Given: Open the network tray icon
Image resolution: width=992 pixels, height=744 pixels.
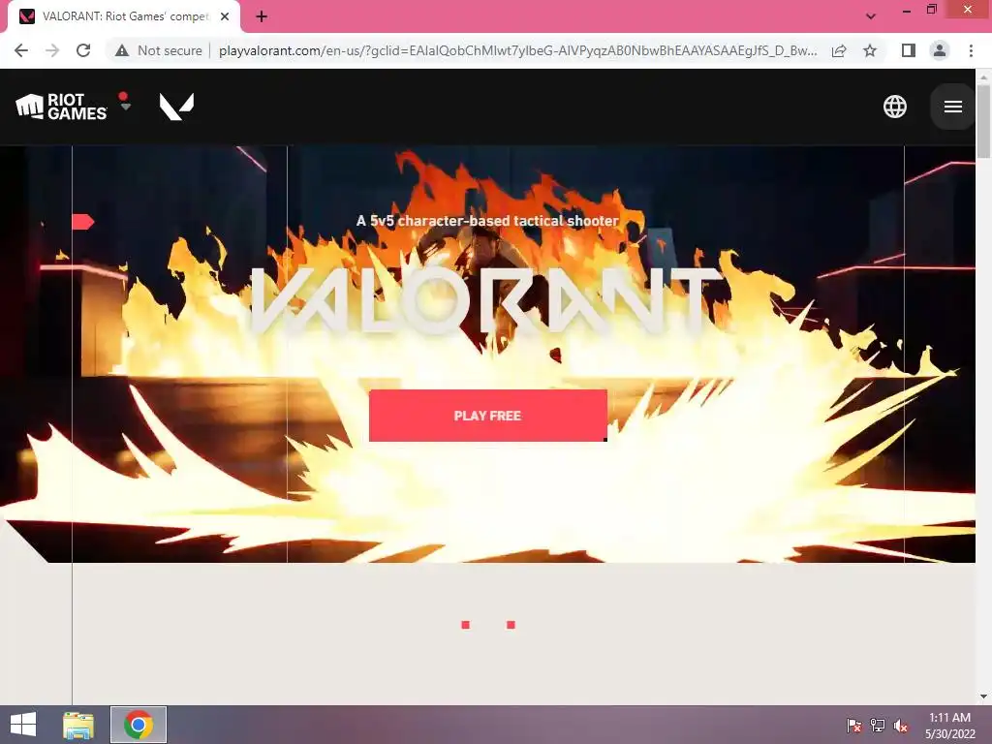Looking at the screenshot, I should tap(878, 725).
